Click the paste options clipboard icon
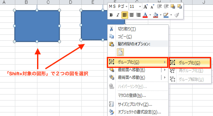Screen dimensions: 213x116 [112, 44]
